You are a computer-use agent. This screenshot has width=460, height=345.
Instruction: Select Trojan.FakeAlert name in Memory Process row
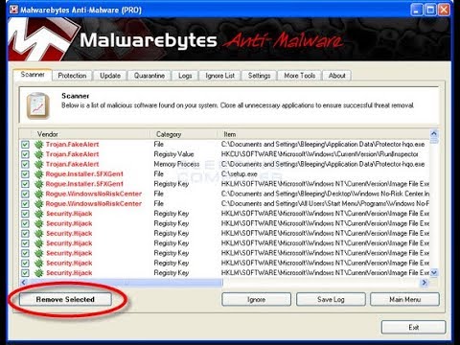tap(72, 164)
